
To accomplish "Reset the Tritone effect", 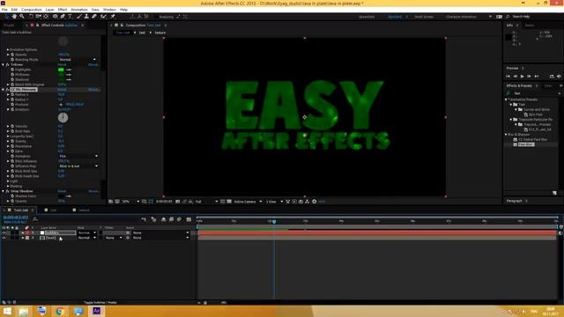I will click(62, 64).
